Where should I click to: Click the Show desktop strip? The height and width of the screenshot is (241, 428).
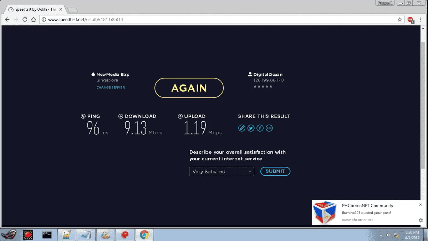[426, 235]
